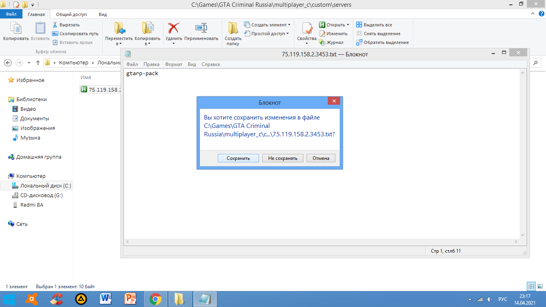Open the recent locations dropdown arrow
The width and height of the screenshot is (546, 307).
(x=29, y=63)
